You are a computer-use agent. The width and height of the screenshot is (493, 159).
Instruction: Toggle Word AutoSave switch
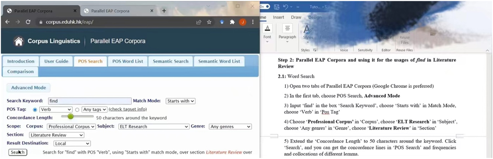click(x=264, y=7)
